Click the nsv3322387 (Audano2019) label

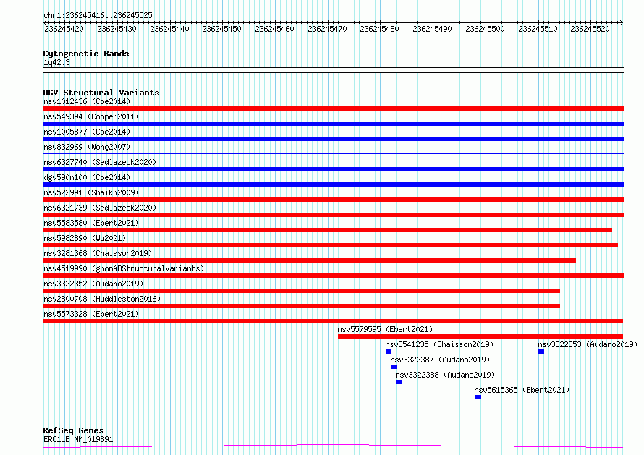click(440, 360)
